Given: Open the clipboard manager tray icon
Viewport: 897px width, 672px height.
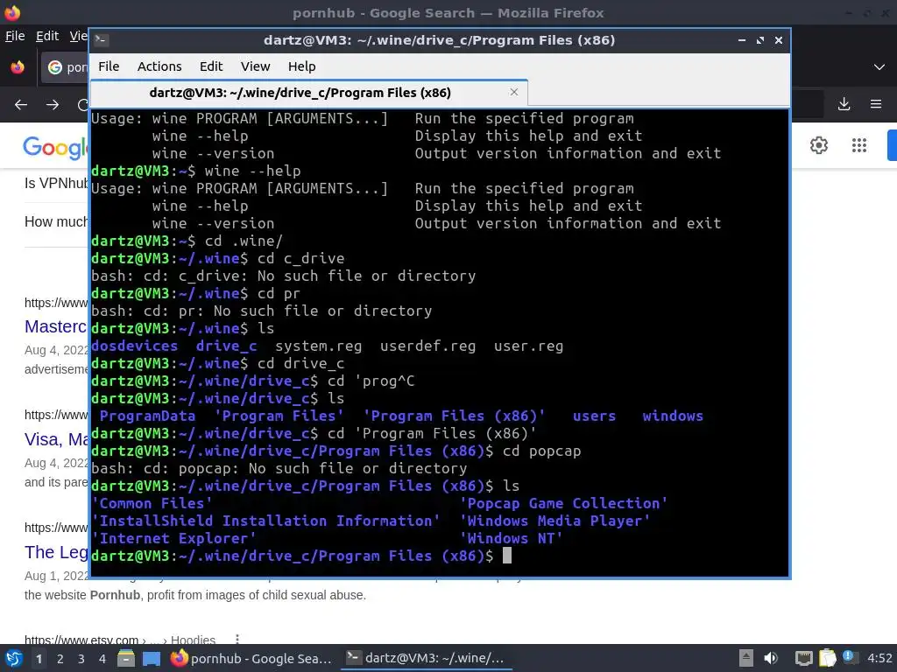Looking at the screenshot, I should [827, 658].
